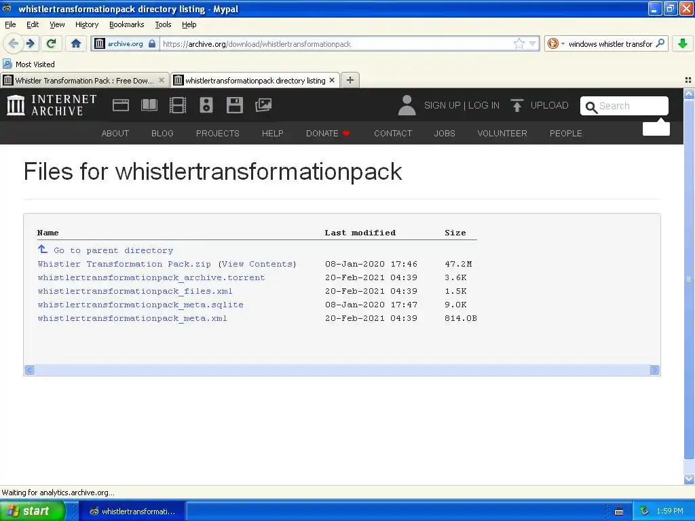Click the UPLOAD text link

tap(549, 105)
